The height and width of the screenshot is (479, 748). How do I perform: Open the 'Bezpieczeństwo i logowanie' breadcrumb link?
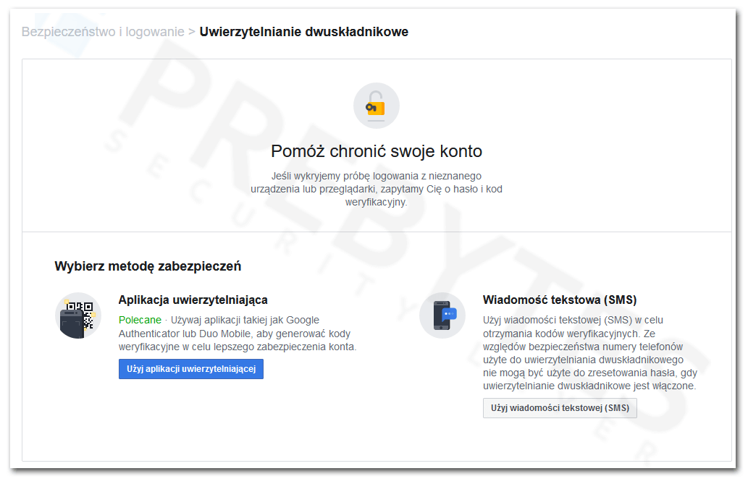point(101,32)
